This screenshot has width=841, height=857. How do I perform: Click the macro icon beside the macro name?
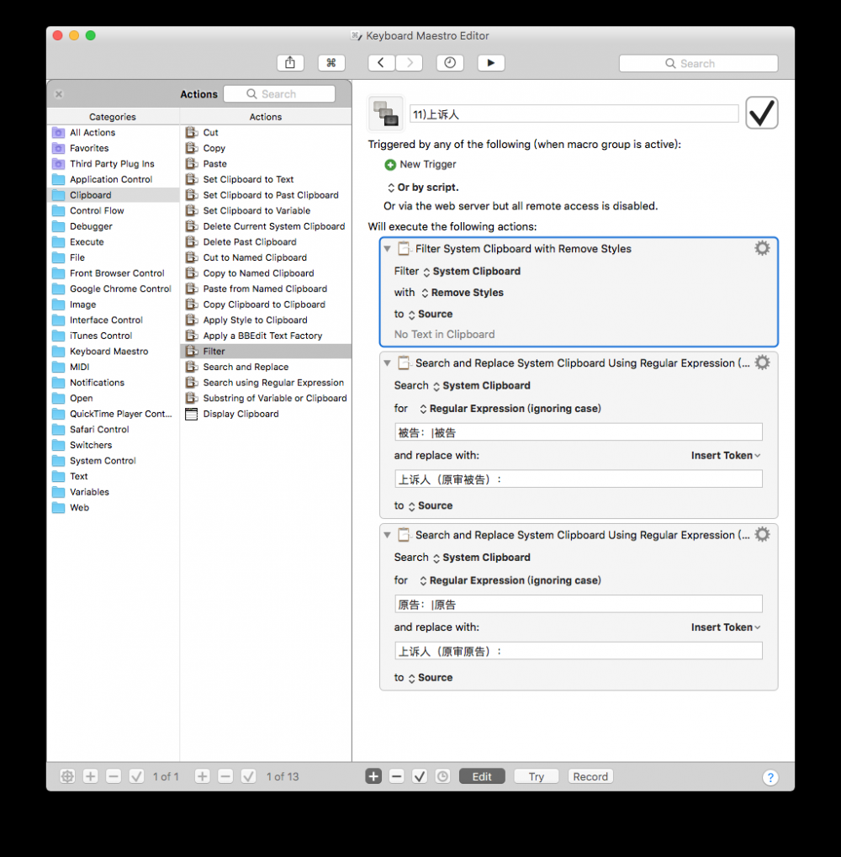pyautogui.click(x=385, y=112)
